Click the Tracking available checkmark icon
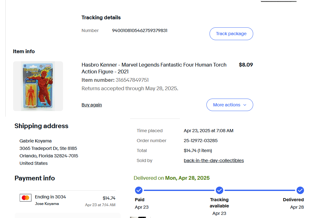The image size is (309, 218). point(220,190)
